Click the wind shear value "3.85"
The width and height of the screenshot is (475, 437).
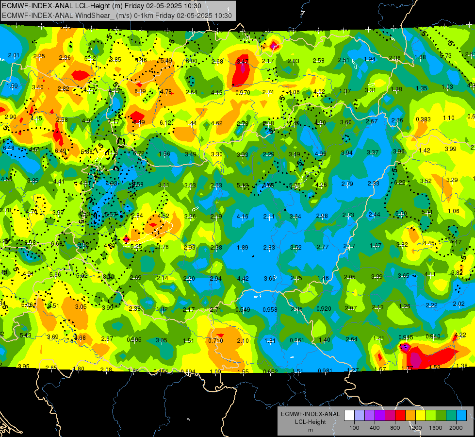click(x=115, y=60)
